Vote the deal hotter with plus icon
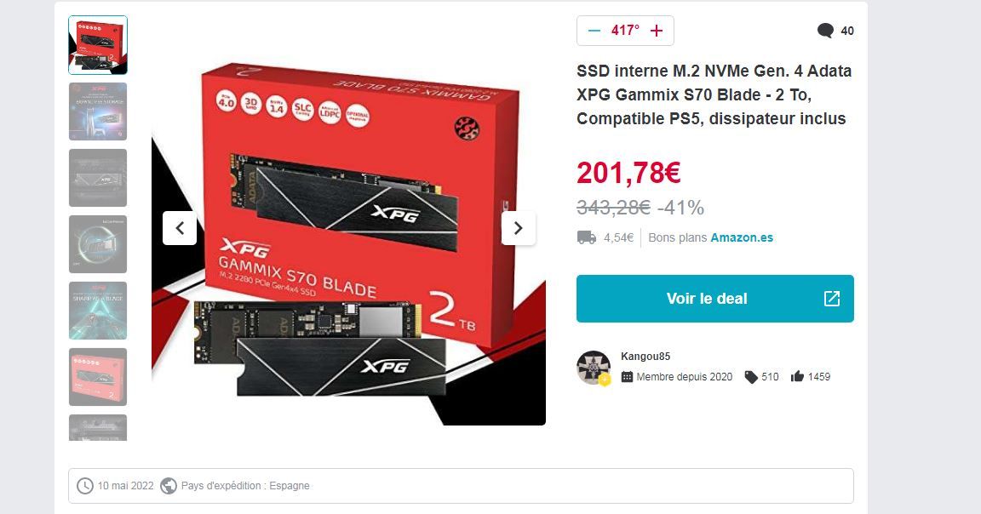 tap(657, 31)
